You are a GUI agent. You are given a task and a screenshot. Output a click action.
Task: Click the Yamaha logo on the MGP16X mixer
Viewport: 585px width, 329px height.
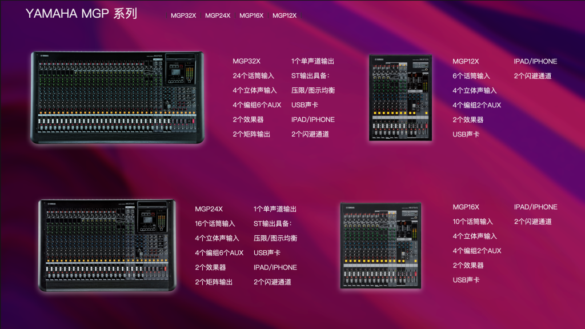tap(350, 207)
